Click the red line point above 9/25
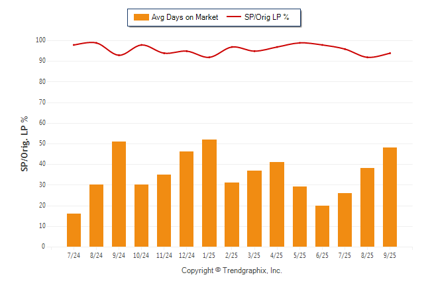This screenshot has height=287, width=428. point(390,53)
